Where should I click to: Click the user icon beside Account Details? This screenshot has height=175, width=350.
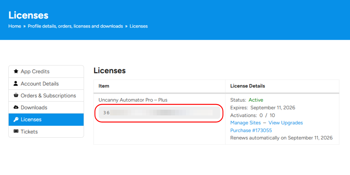tap(16, 84)
